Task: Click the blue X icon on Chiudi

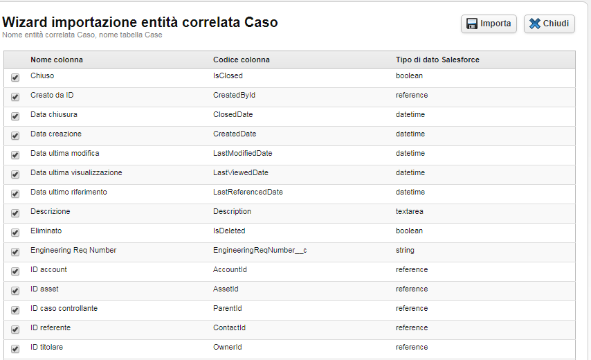Action: [534, 24]
